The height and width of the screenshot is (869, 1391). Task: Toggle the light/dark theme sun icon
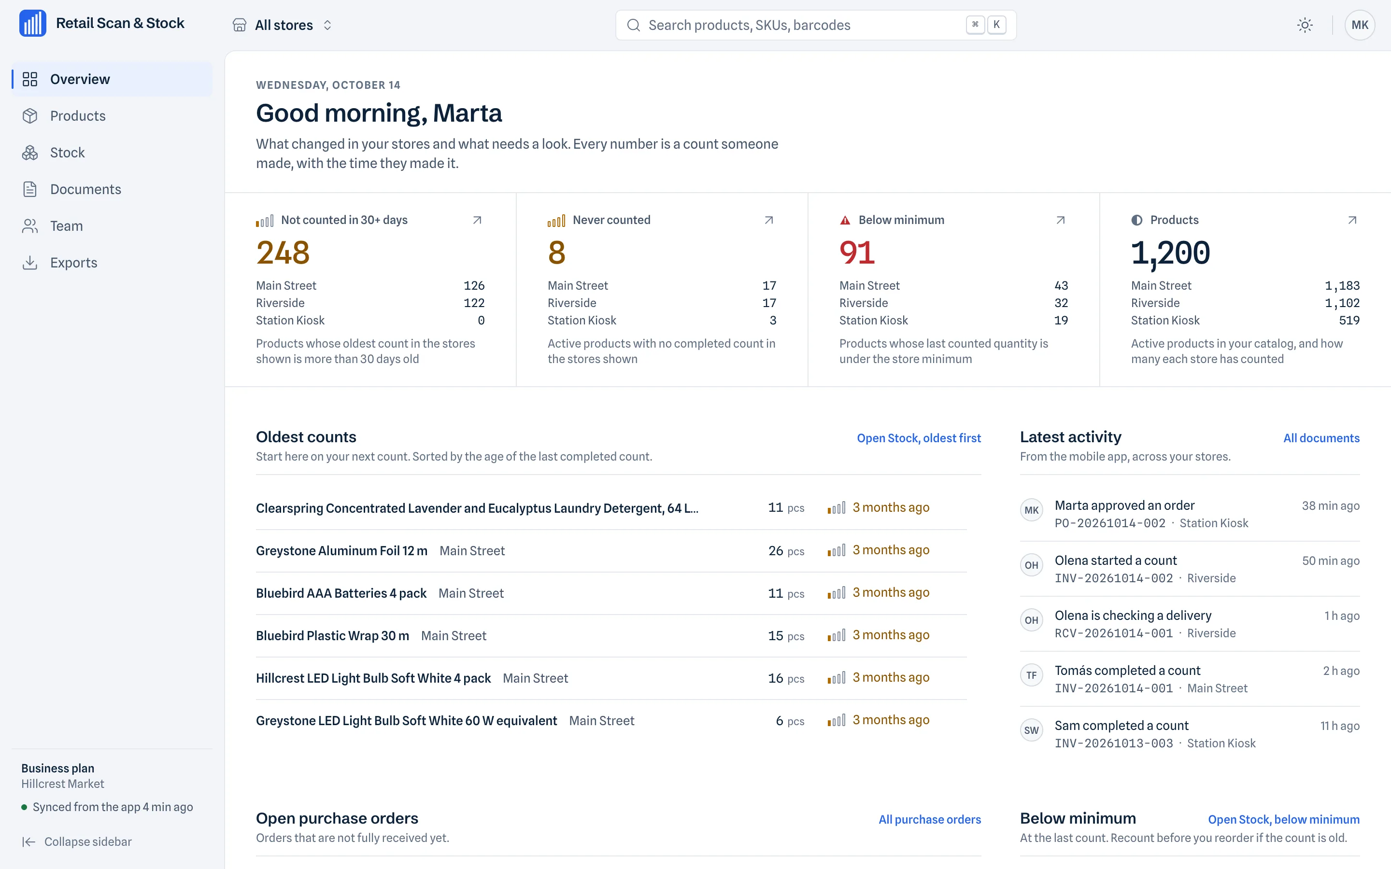coord(1305,25)
